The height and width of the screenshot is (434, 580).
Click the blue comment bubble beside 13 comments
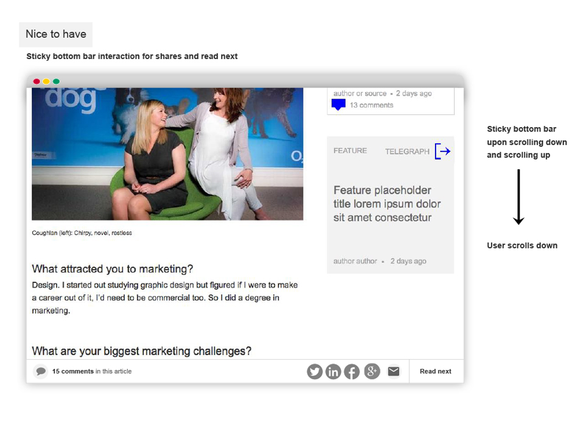point(338,105)
